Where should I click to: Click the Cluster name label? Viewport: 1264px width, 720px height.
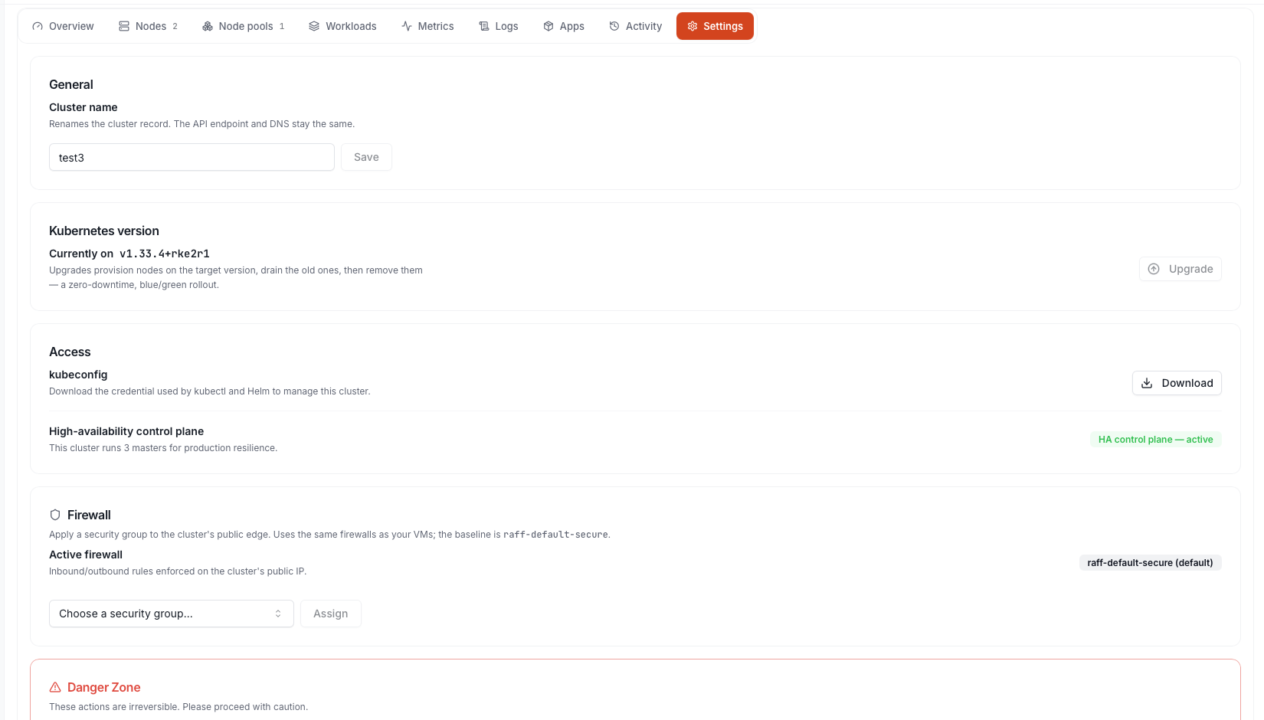[84, 107]
